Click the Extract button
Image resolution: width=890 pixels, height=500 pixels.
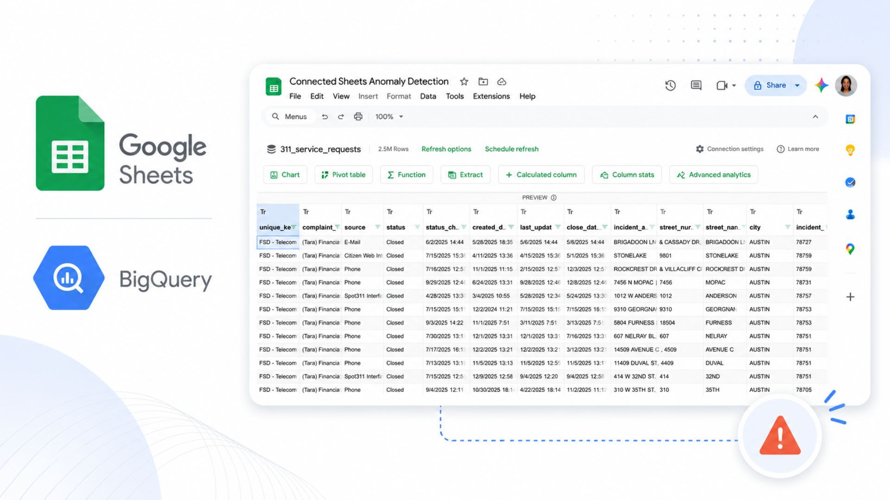[x=465, y=175]
